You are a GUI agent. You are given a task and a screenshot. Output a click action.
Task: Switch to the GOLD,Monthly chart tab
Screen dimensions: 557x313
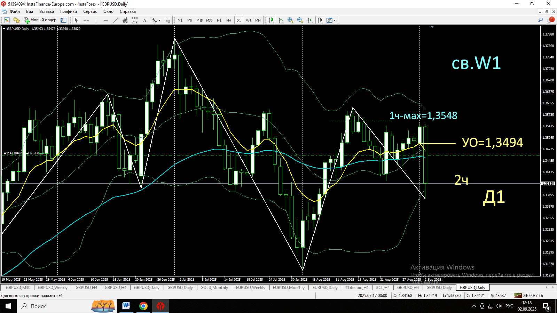214,288
